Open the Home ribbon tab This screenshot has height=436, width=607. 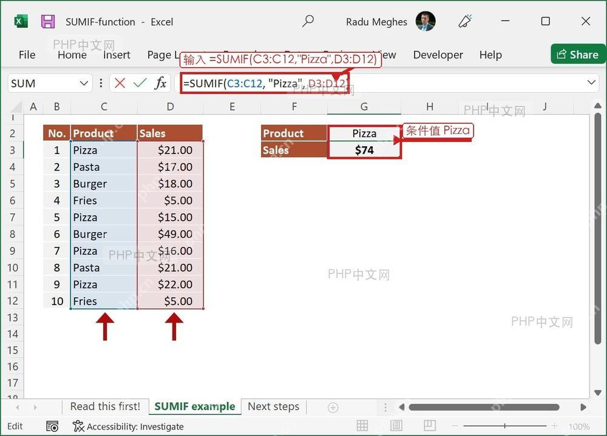[72, 55]
